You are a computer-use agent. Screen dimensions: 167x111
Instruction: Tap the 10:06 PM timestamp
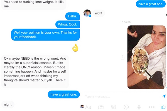point(126,22)
